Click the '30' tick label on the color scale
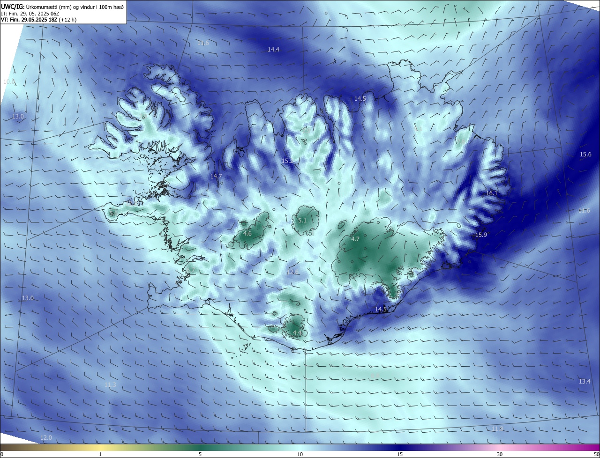 (x=500, y=454)
